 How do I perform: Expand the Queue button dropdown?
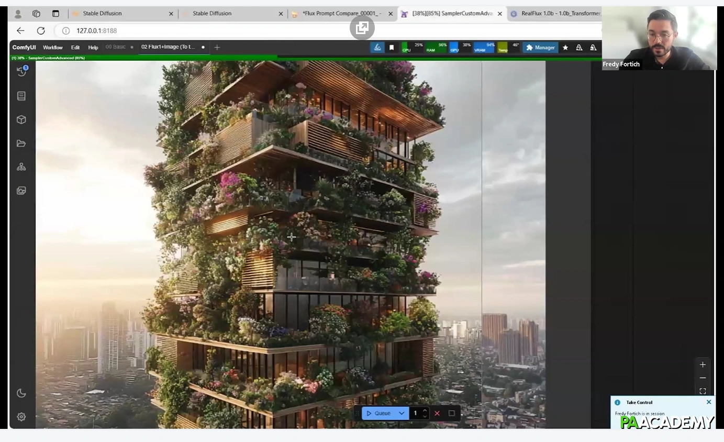[402, 413]
